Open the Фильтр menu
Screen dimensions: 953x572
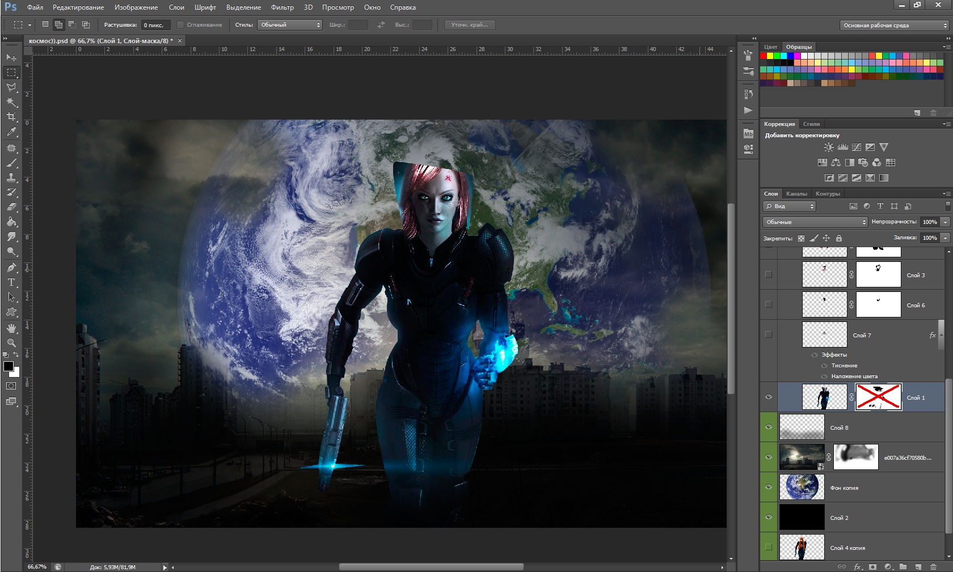click(x=282, y=7)
